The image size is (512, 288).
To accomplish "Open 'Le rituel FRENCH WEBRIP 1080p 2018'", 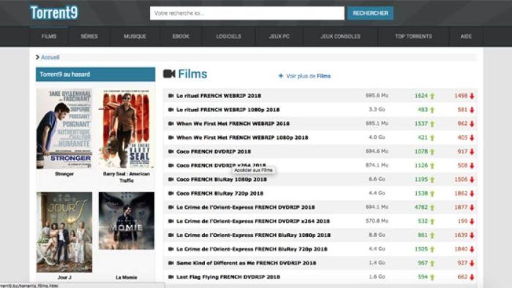I will tap(228, 110).
